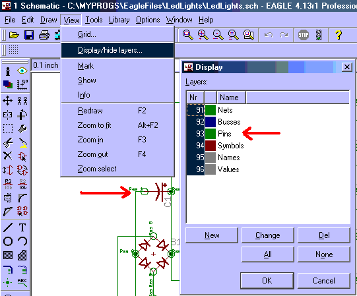Click the Show eye icon in tool palette
Image resolution: width=357 pixels, height=296 pixels.
point(22,71)
